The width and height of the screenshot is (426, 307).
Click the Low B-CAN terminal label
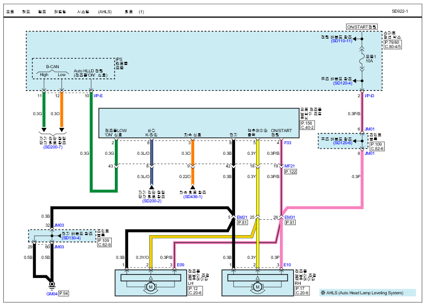[62, 75]
